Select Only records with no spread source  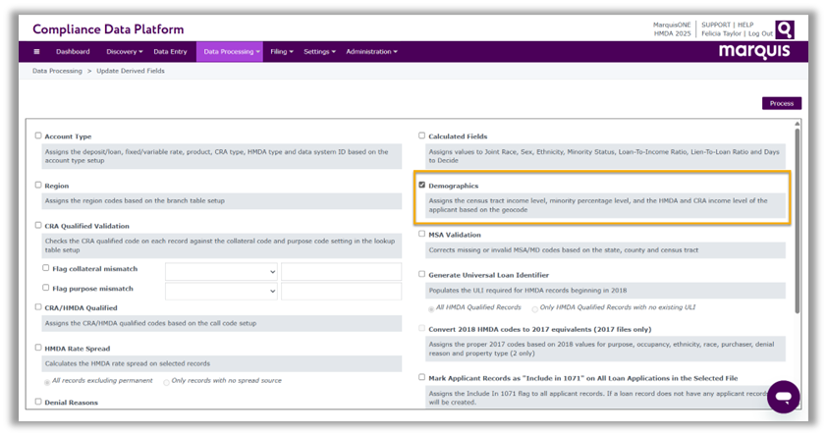point(167,381)
